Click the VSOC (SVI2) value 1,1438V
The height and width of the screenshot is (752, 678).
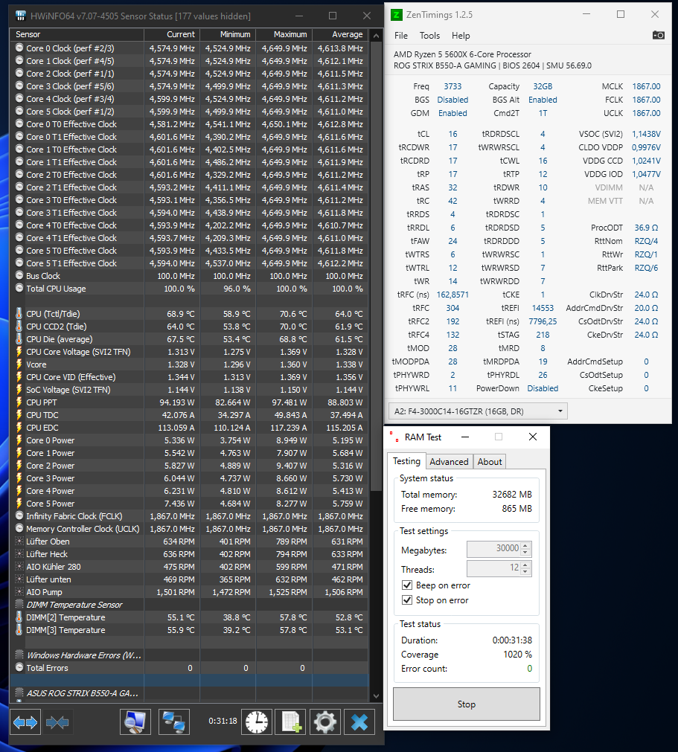[x=646, y=134]
